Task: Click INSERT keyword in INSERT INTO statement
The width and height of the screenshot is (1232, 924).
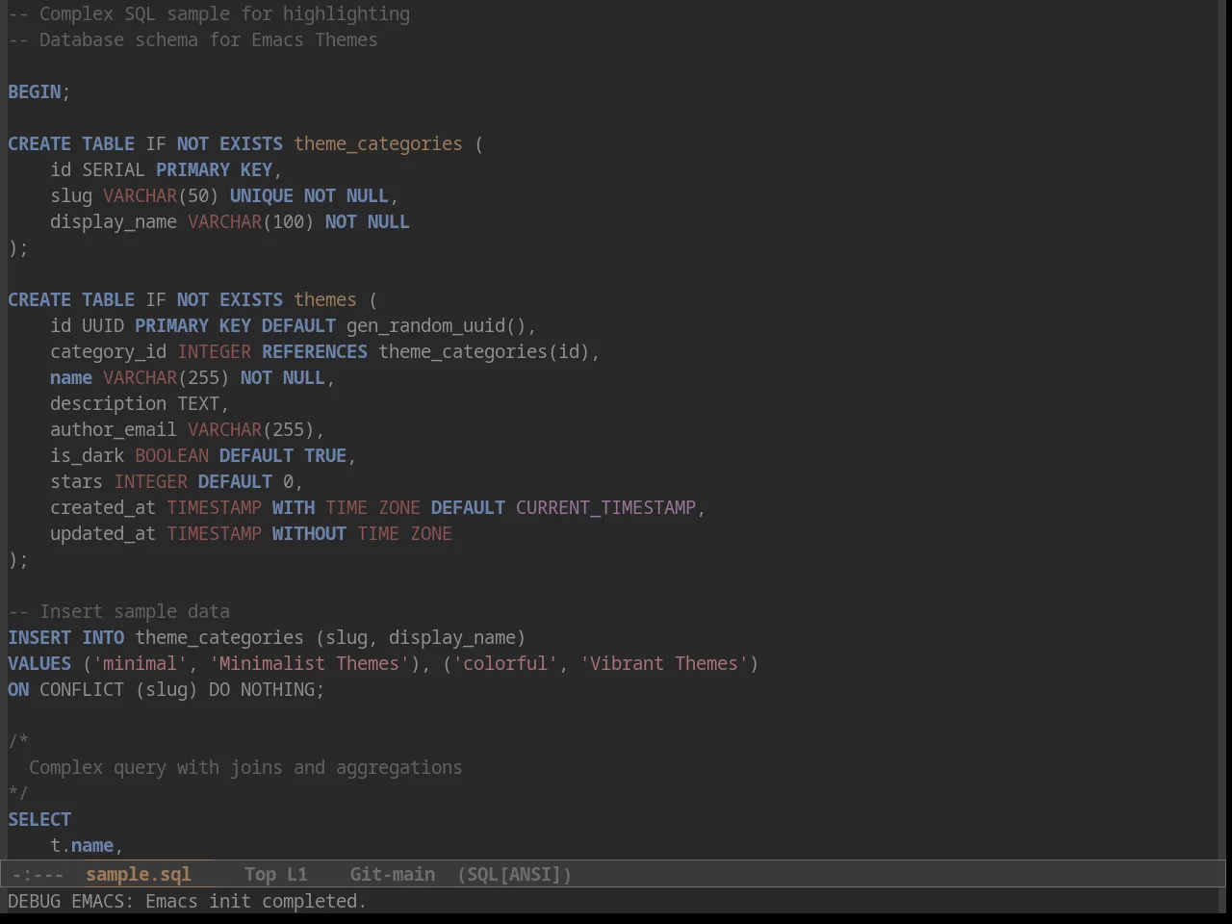Action: (39, 637)
